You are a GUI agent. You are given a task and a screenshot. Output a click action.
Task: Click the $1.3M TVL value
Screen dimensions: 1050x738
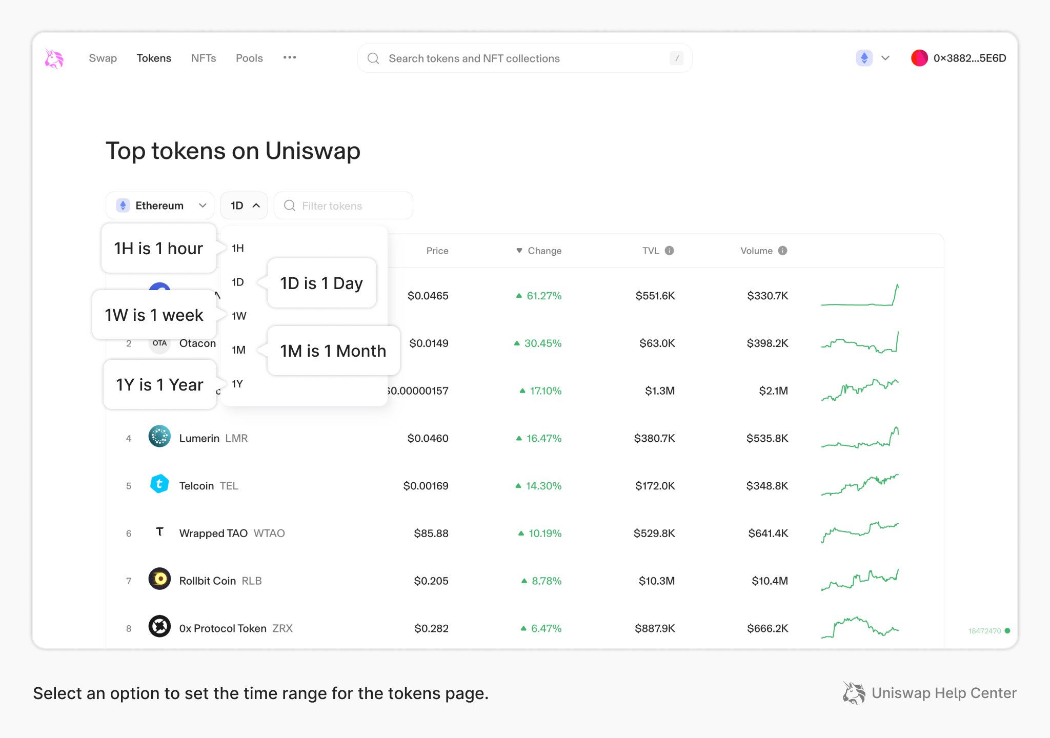pyautogui.click(x=660, y=391)
